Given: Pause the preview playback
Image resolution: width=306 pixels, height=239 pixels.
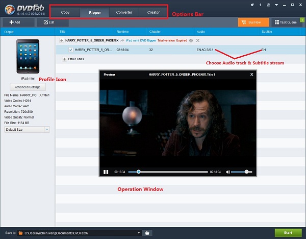Looking at the screenshot, I should [x=106, y=172].
